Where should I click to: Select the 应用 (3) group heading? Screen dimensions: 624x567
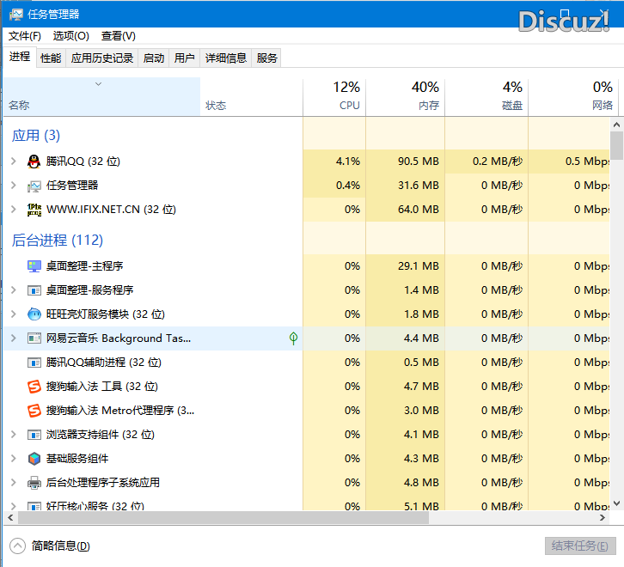tap(36, 136)
